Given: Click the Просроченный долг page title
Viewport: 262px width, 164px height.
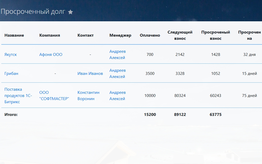Looking at the screenshot, I should pos(33,12).
